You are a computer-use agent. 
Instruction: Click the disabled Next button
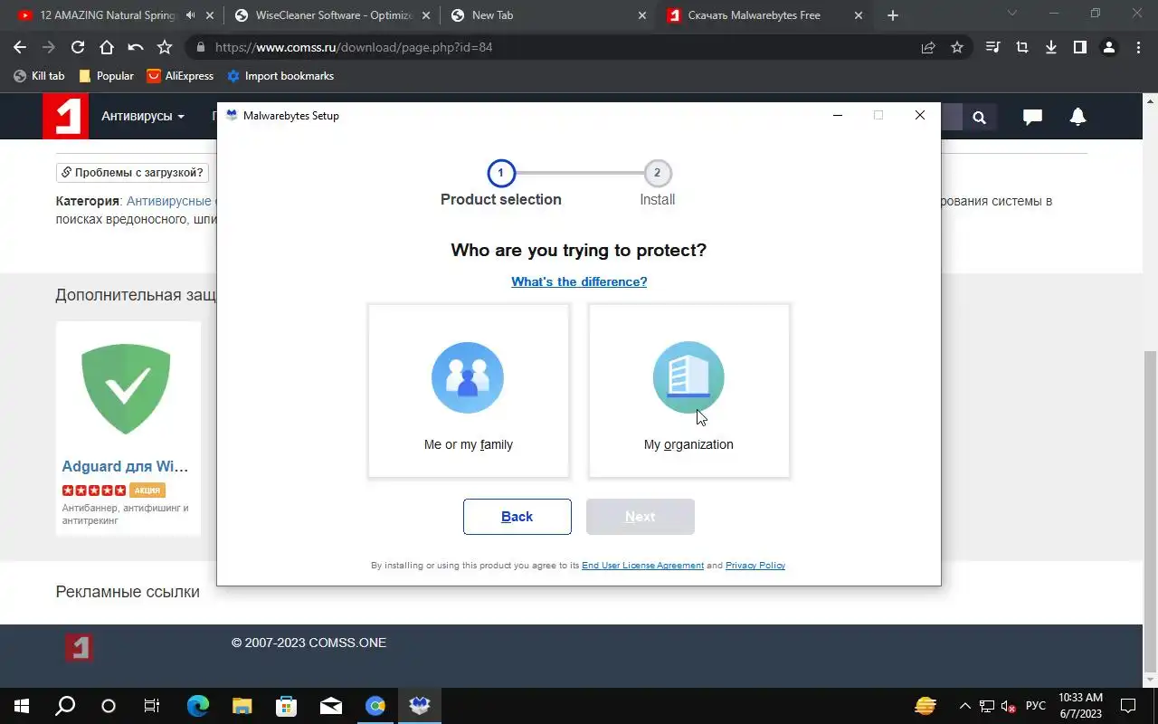(x=641, y=517)
